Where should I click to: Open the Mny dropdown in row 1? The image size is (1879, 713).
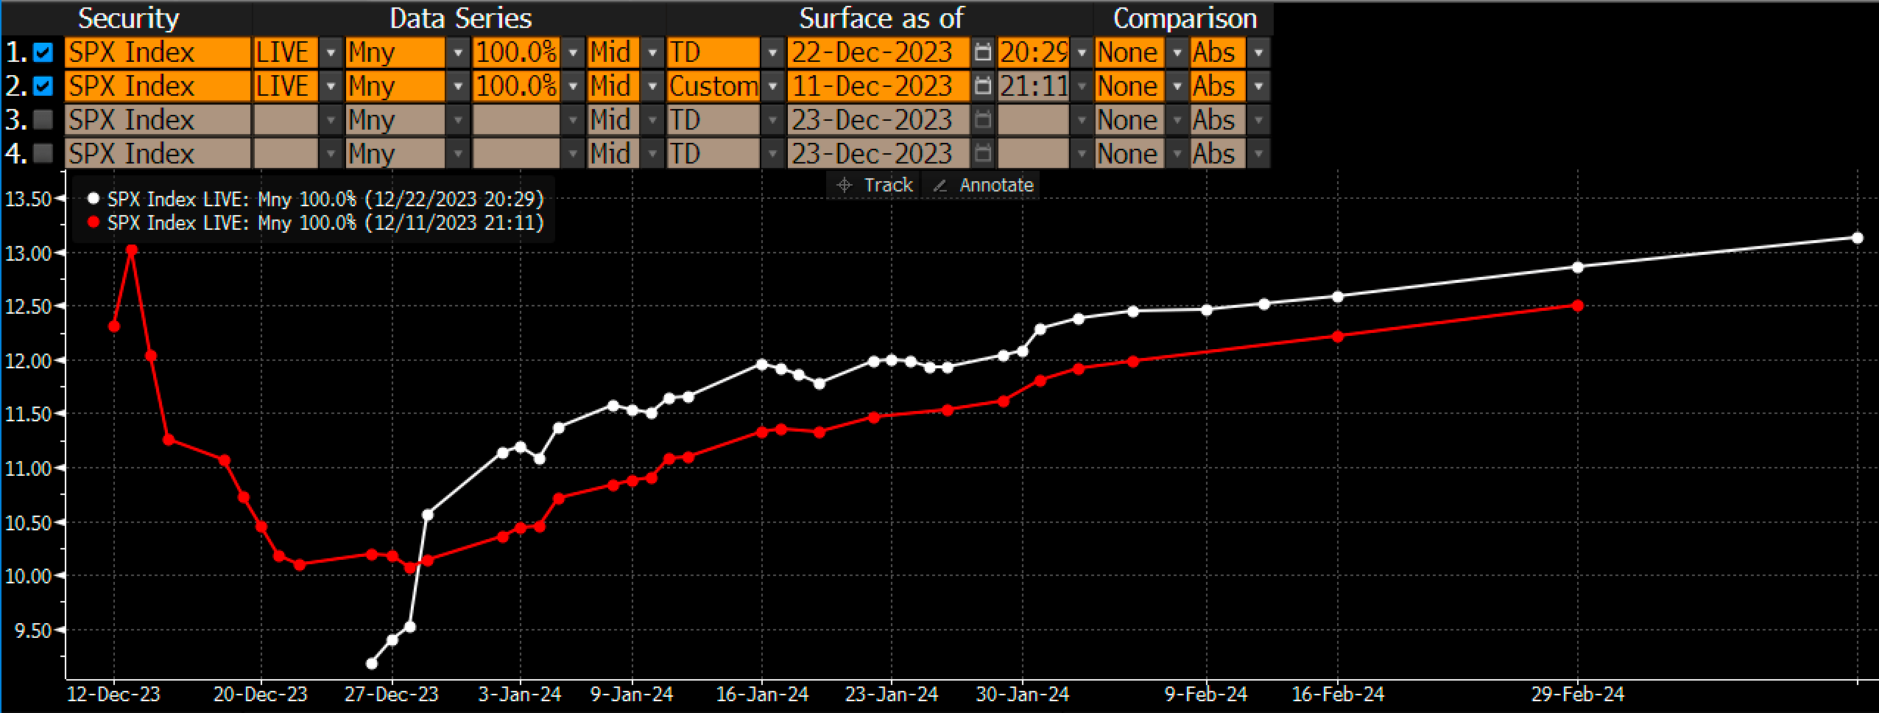(x=458, y=52)
